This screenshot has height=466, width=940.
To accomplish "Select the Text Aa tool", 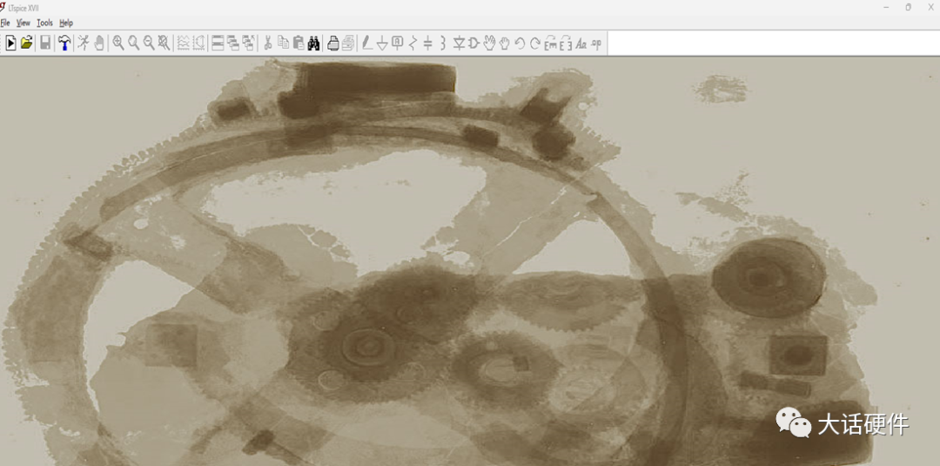I will click(581, 44).
